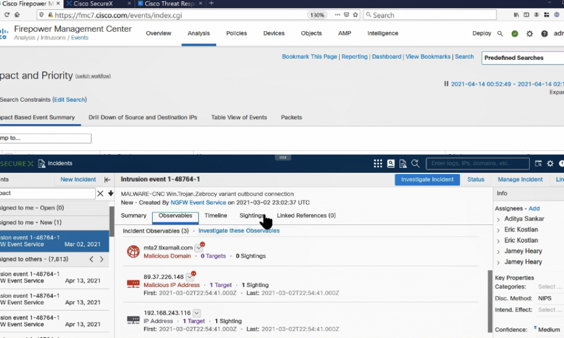
Task: Open the tracking protection shield icon in URL bar
Action: [41, 15]
